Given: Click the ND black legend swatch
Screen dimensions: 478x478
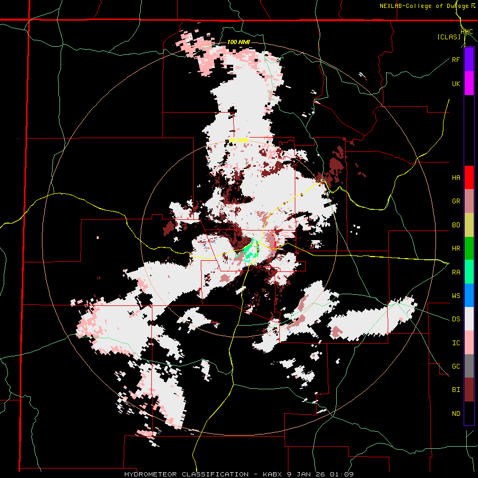Looking at the screenshot, I should point(469,413).
